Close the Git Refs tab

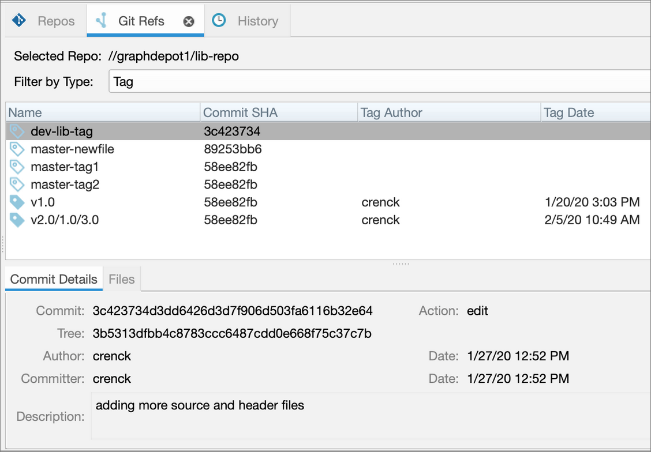pos(189,22)
